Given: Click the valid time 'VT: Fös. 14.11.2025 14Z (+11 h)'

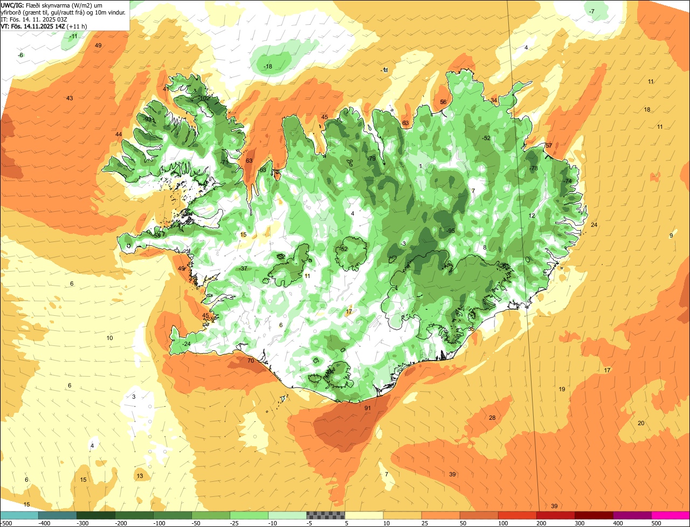Looking at the screenshot, I should (x=45, y=26).
